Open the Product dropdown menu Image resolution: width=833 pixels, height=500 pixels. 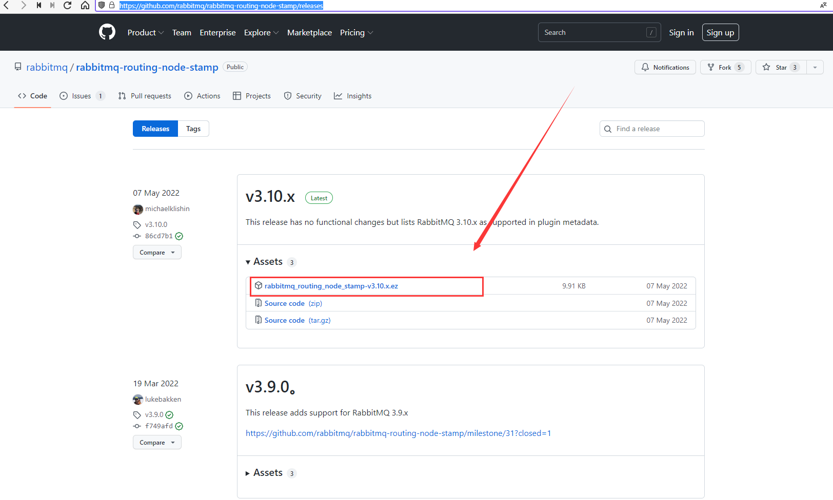tap(146, 32)
